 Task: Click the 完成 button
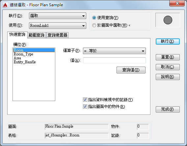[168, 109]
